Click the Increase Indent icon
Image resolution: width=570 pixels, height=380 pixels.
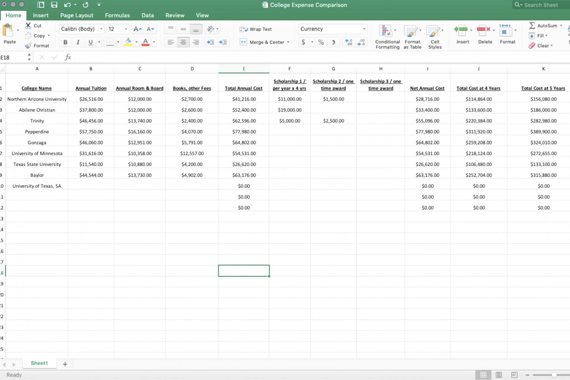[223, 42]
